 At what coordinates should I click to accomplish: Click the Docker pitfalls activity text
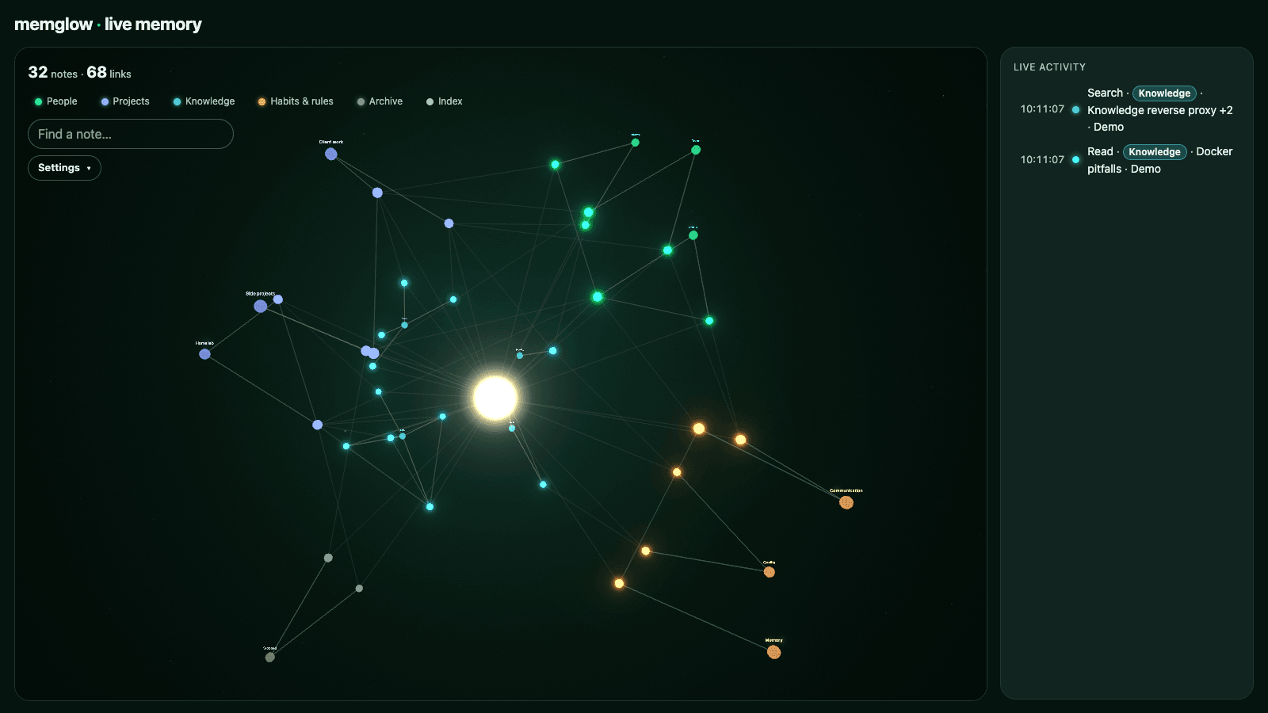click(x=1160, y=160)
